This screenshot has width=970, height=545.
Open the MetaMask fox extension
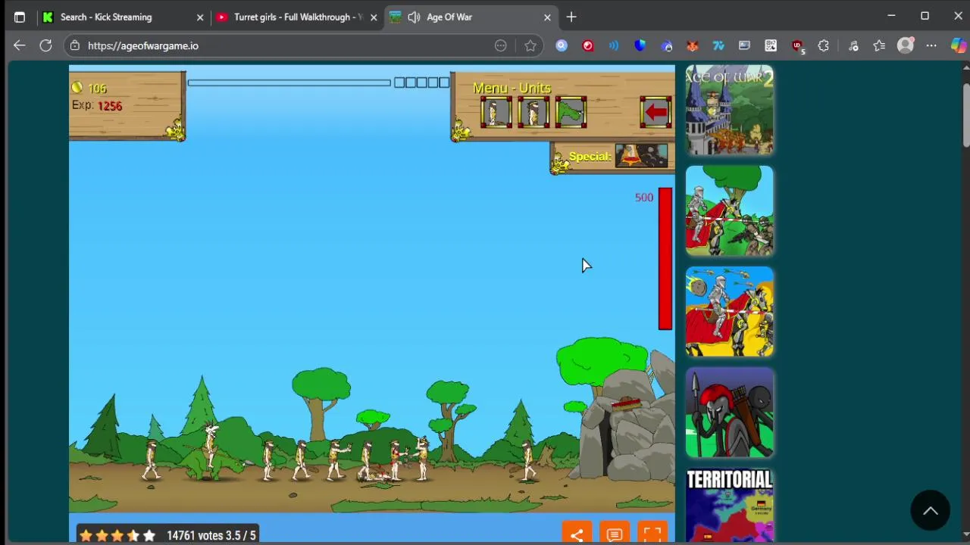tap(693, 45)
